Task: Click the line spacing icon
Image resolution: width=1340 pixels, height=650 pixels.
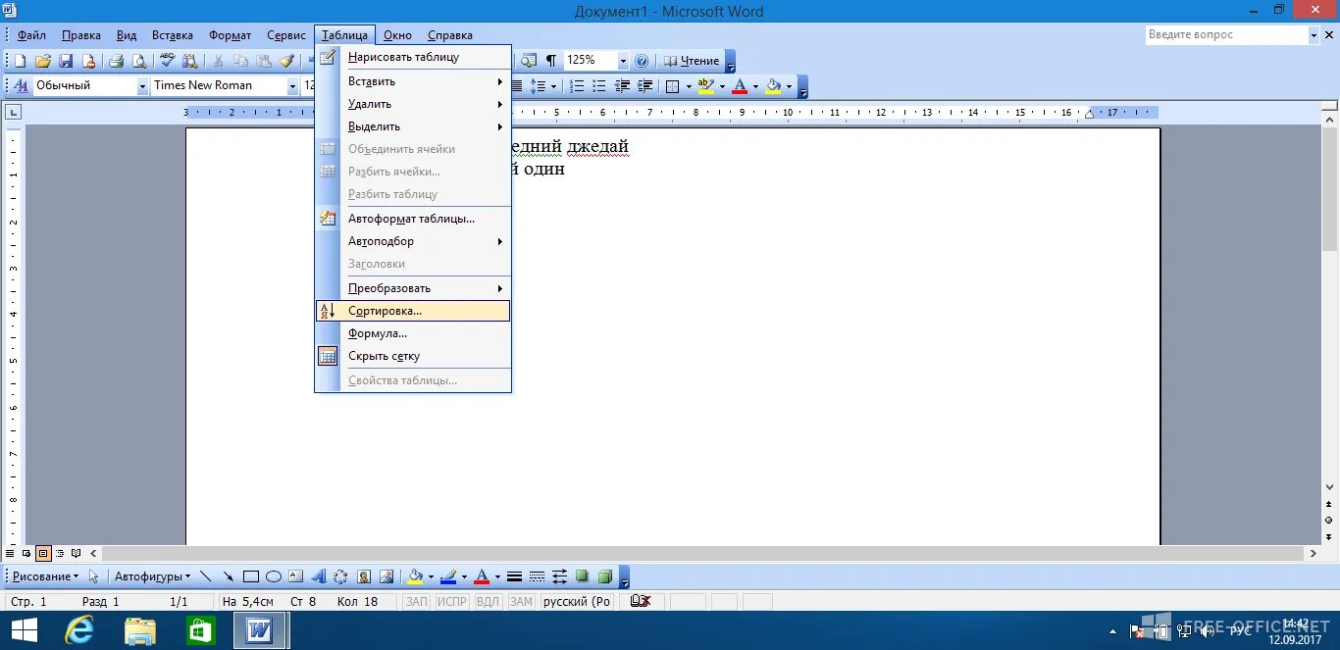Action: pyautogui.click(x=539, y=86)
